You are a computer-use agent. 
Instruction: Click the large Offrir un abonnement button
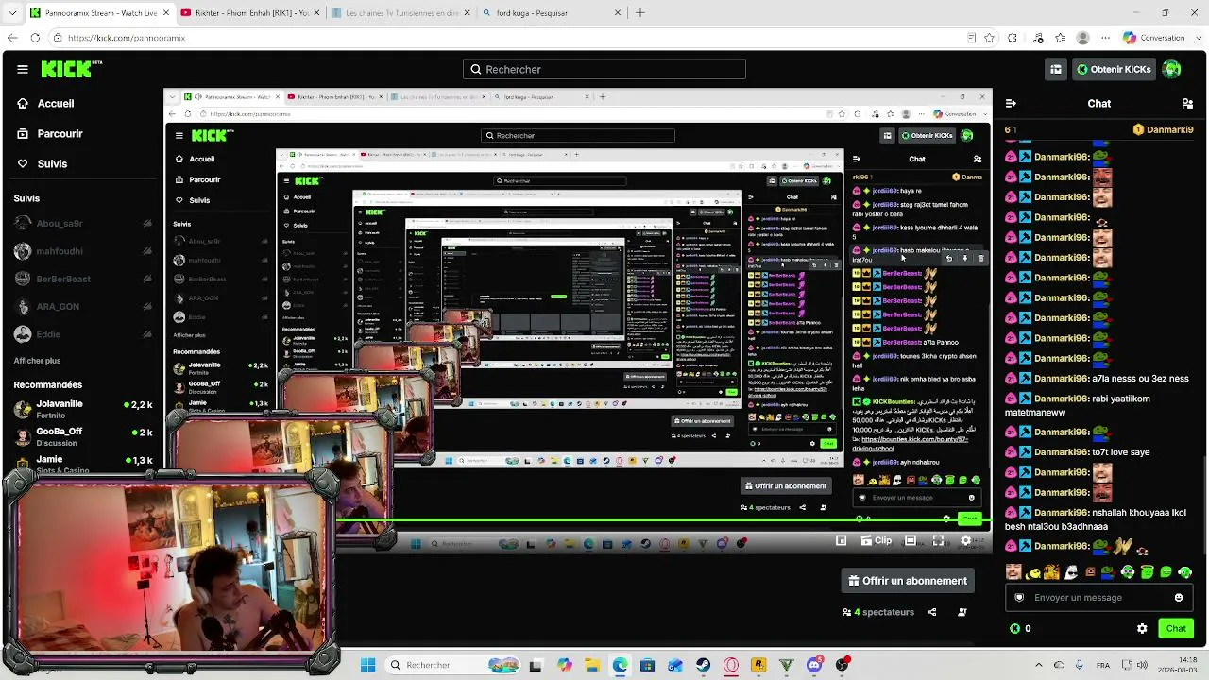(x=908, y=581)
